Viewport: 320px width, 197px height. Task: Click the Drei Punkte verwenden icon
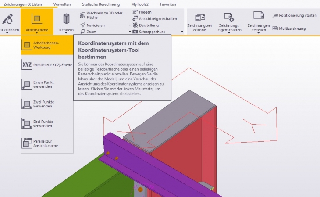click(x=27, y=124)
